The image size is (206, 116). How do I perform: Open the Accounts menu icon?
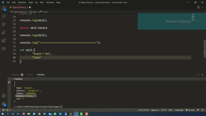[x=4, y=96]
